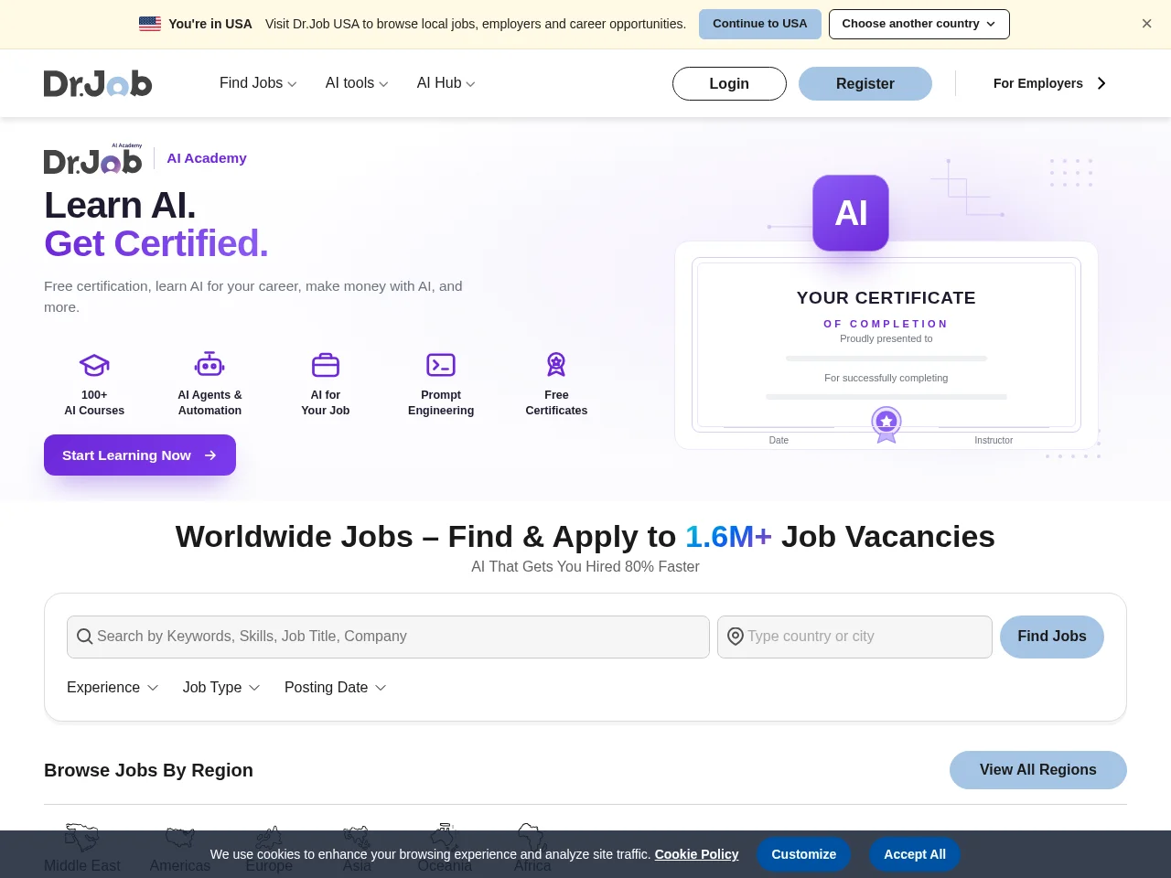This screenshot has width=1171, height=878.
Task: Click the For Employers arrow icon
Action: (1101, 83)
